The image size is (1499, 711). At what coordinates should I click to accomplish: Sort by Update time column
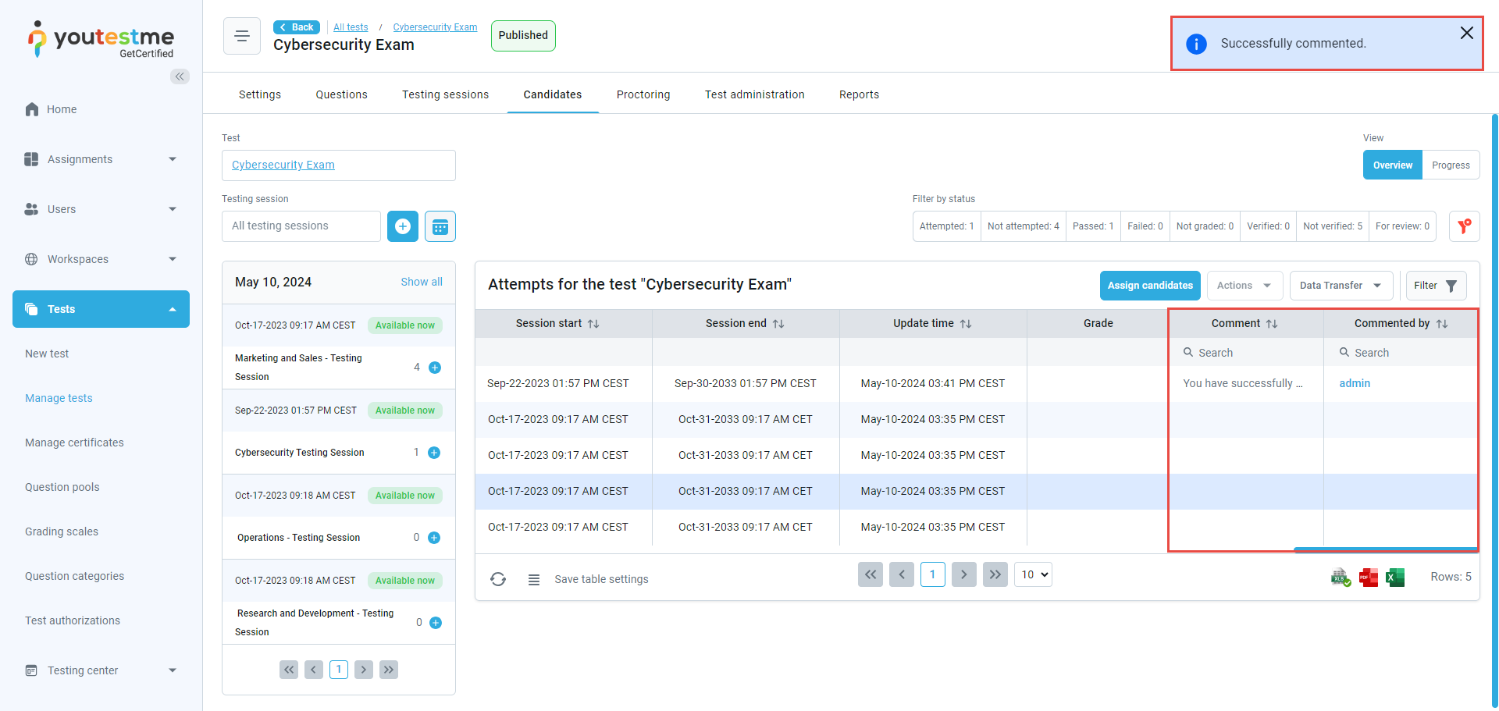pos(966,323)
